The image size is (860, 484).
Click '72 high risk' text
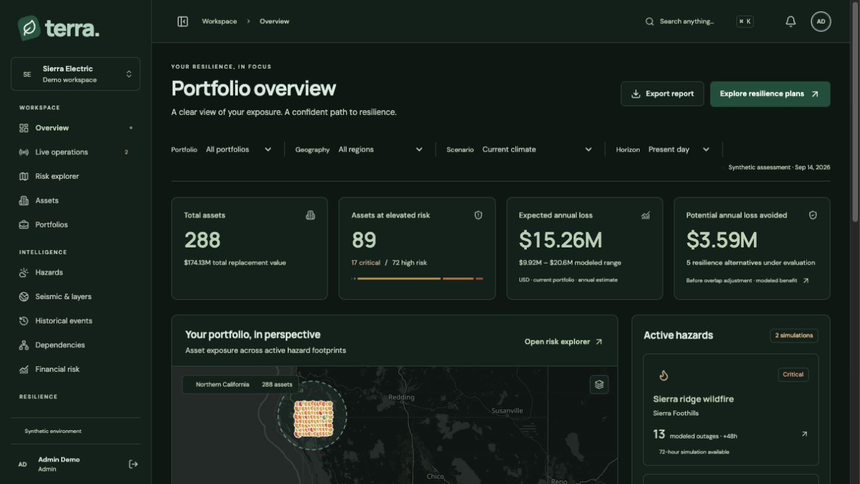pos(409,263)
